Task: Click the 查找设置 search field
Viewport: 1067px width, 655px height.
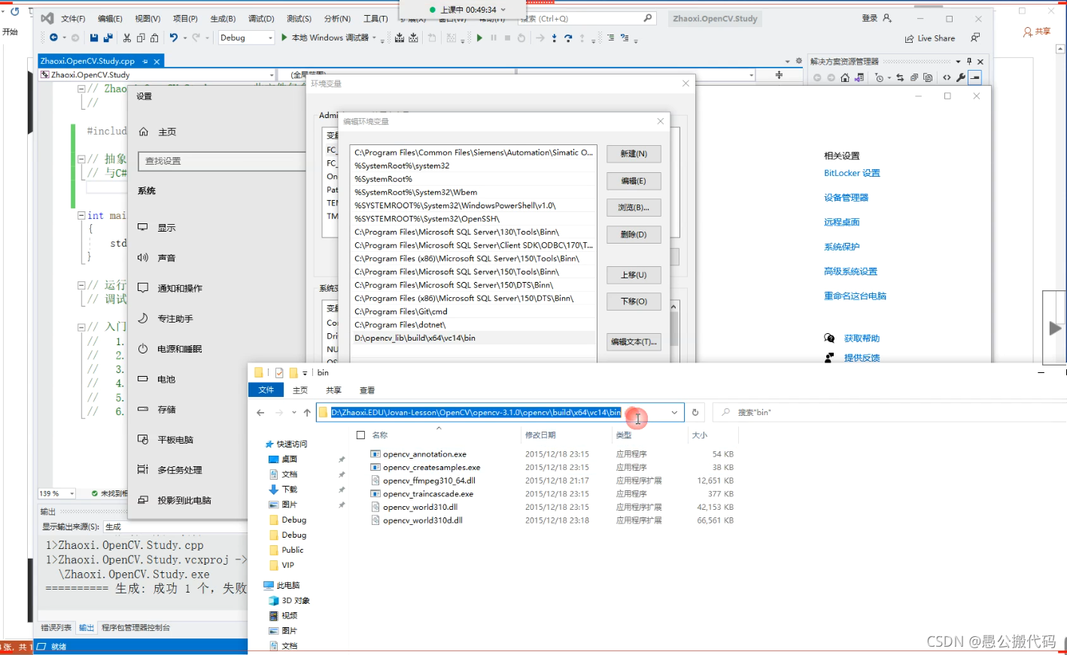Action: 222,161
